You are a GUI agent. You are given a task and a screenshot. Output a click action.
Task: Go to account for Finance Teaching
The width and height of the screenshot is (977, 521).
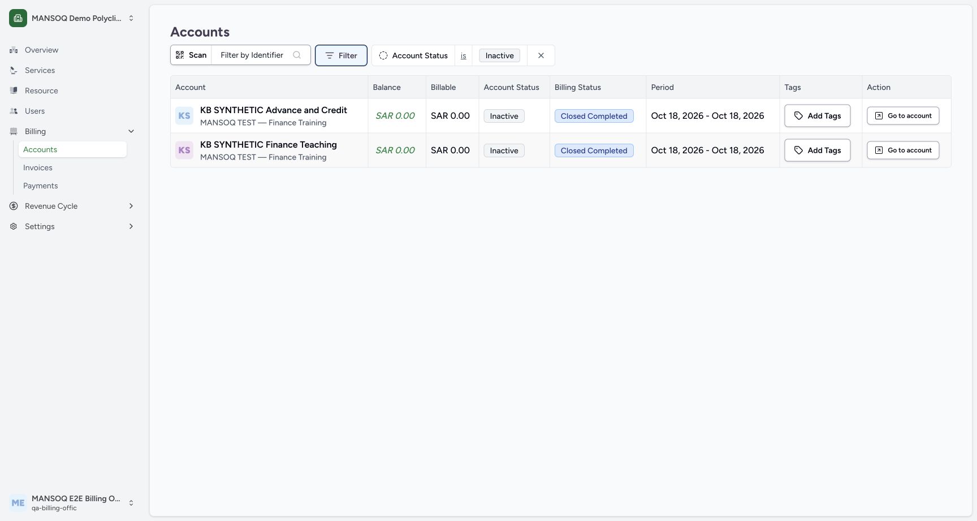pyautogui.click(x=903, y=150)
